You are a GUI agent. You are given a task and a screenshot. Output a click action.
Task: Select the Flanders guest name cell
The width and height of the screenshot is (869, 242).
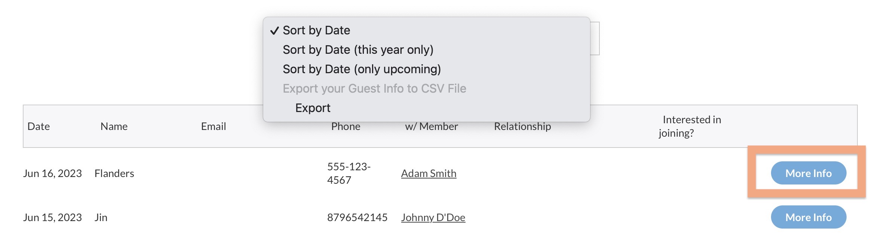(x=114, y=173)
